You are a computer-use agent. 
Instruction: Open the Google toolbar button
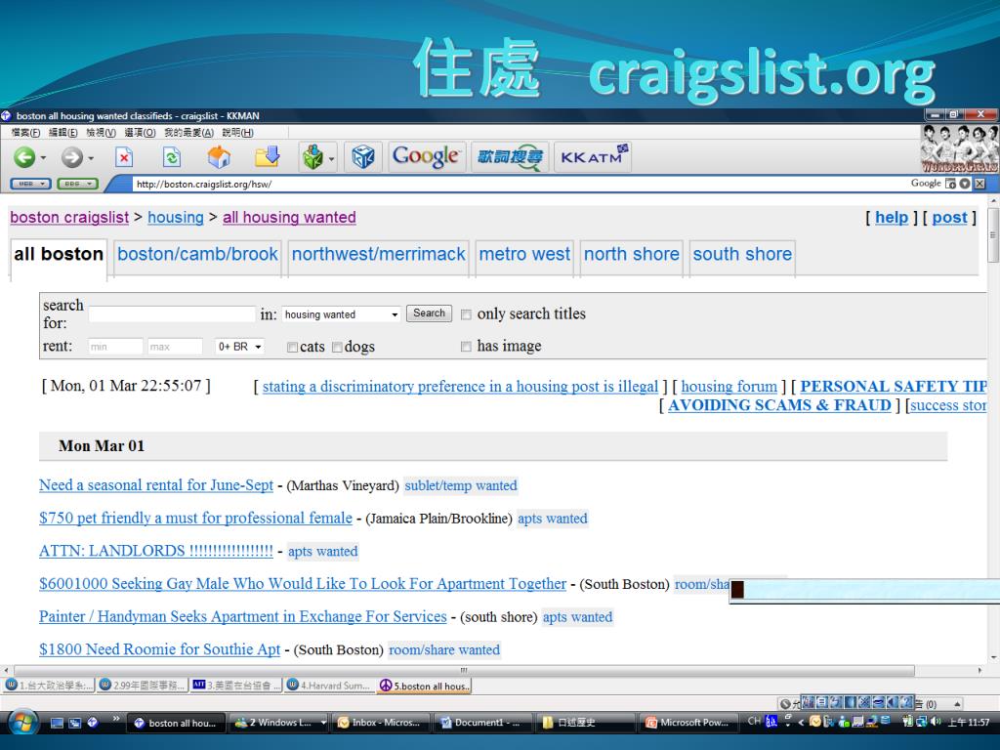pyautogui.click(x=426, y=157)
